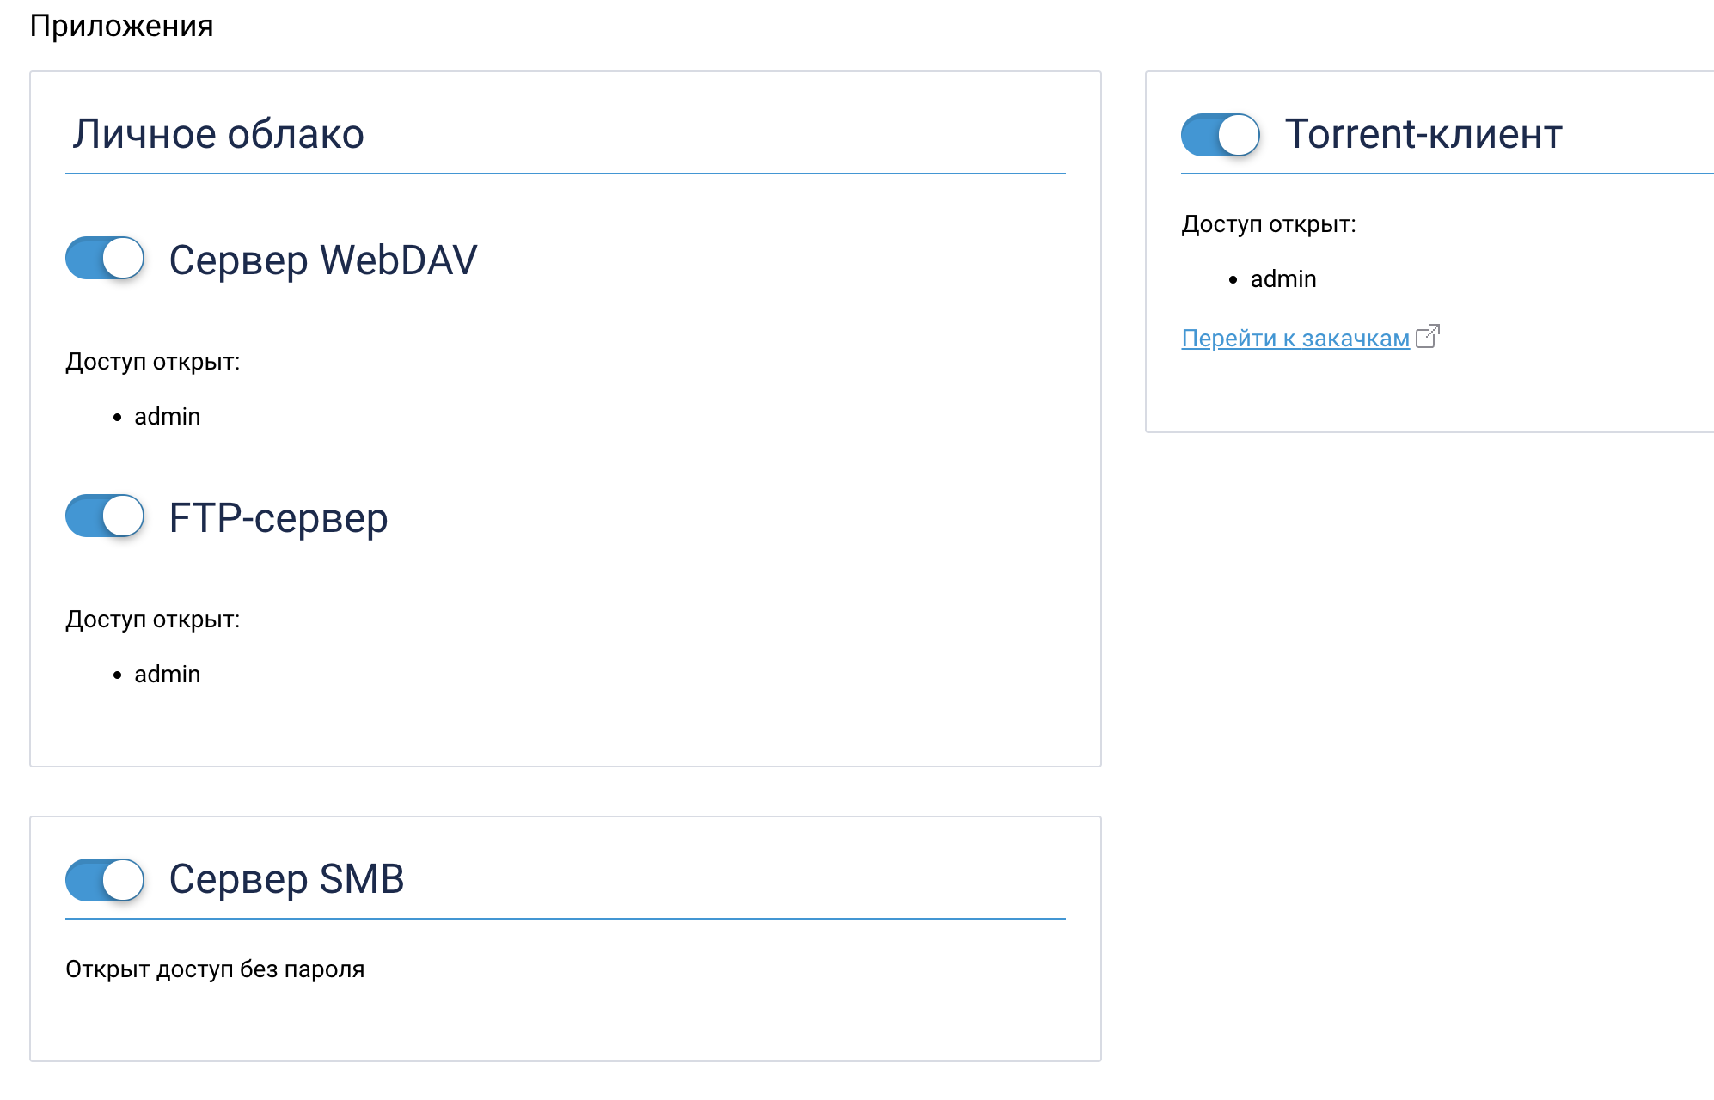Viewport: 1714px width, 1100px height.
Task: Open the Сервер SMB heading
Action: pyautogui.click(x=286, y=879)
